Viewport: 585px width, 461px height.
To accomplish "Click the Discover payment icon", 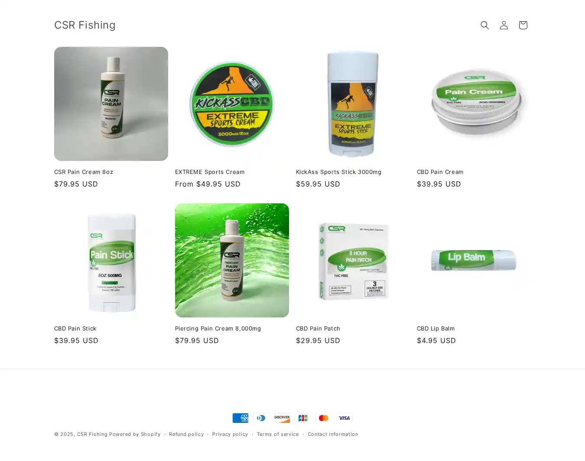I will pyautogui.click(x=282, y=418).
